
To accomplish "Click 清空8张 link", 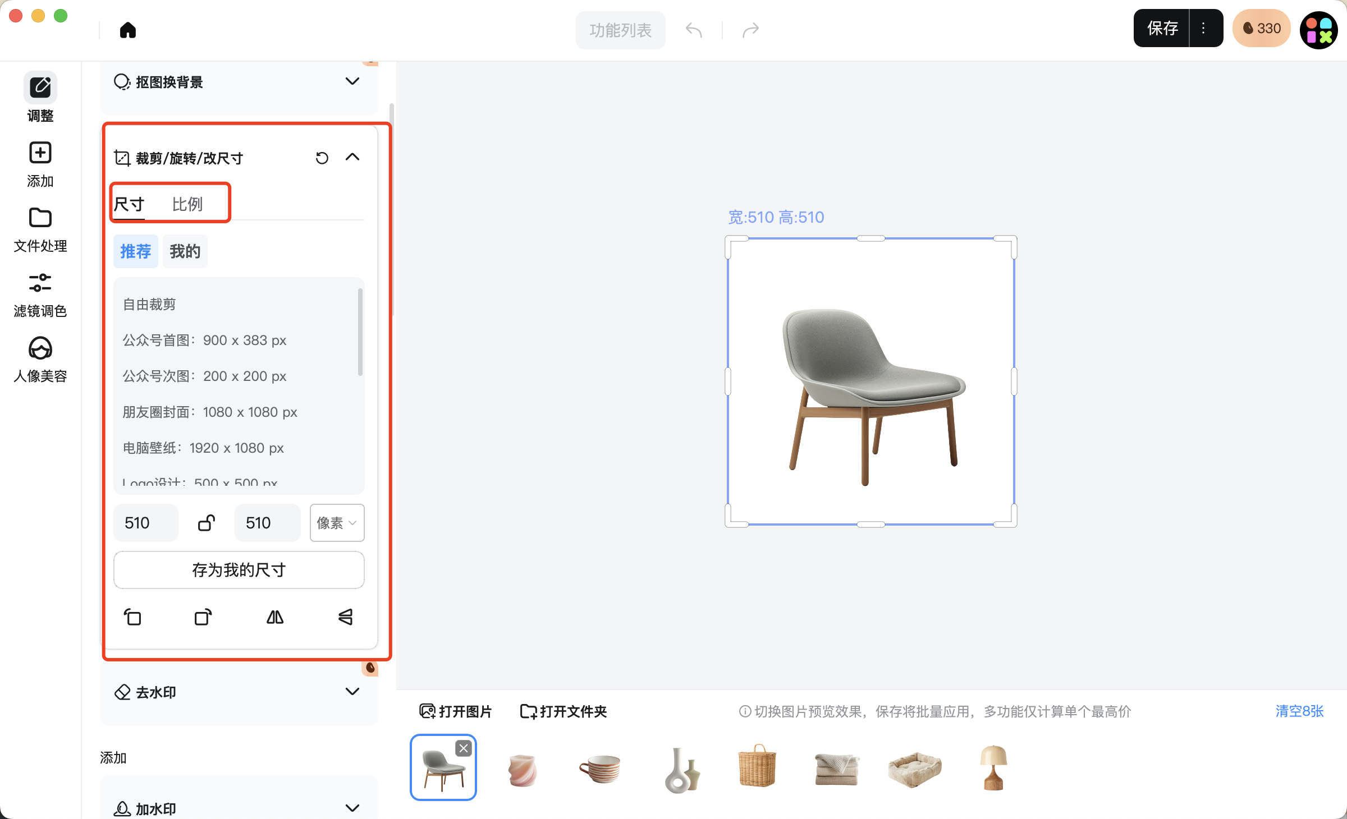I will point(1299,711).
